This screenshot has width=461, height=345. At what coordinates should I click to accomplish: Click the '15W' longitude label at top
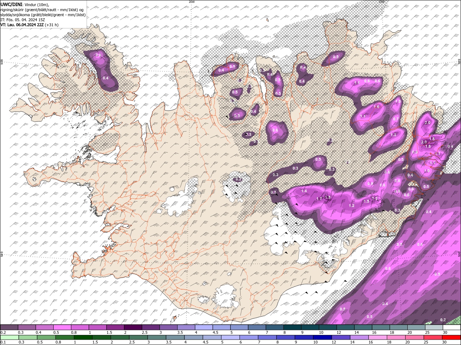point(381,2)
